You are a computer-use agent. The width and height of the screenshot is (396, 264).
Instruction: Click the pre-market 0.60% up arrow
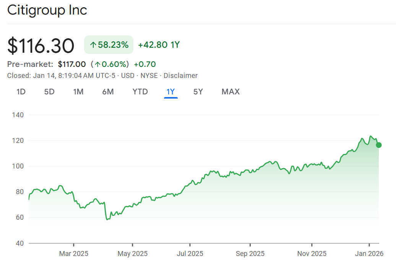(x=98, y=64)
